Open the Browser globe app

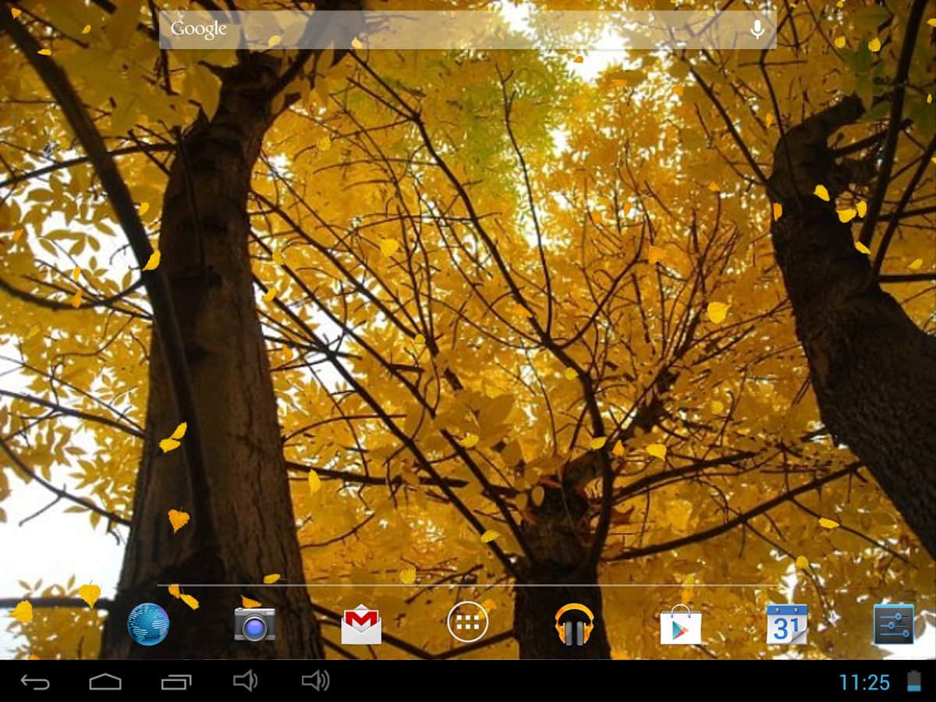point(148,624)
